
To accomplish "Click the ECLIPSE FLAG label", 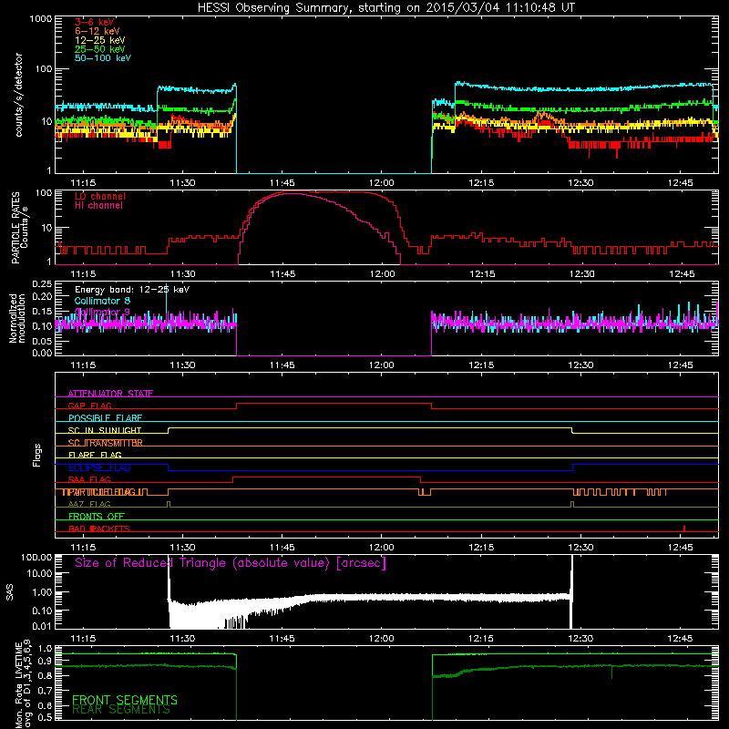I will [x=99, y=467].
